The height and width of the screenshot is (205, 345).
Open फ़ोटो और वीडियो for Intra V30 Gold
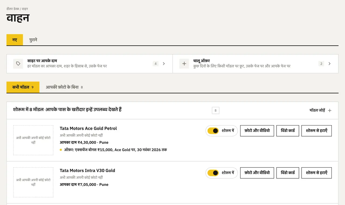point(257,173)
